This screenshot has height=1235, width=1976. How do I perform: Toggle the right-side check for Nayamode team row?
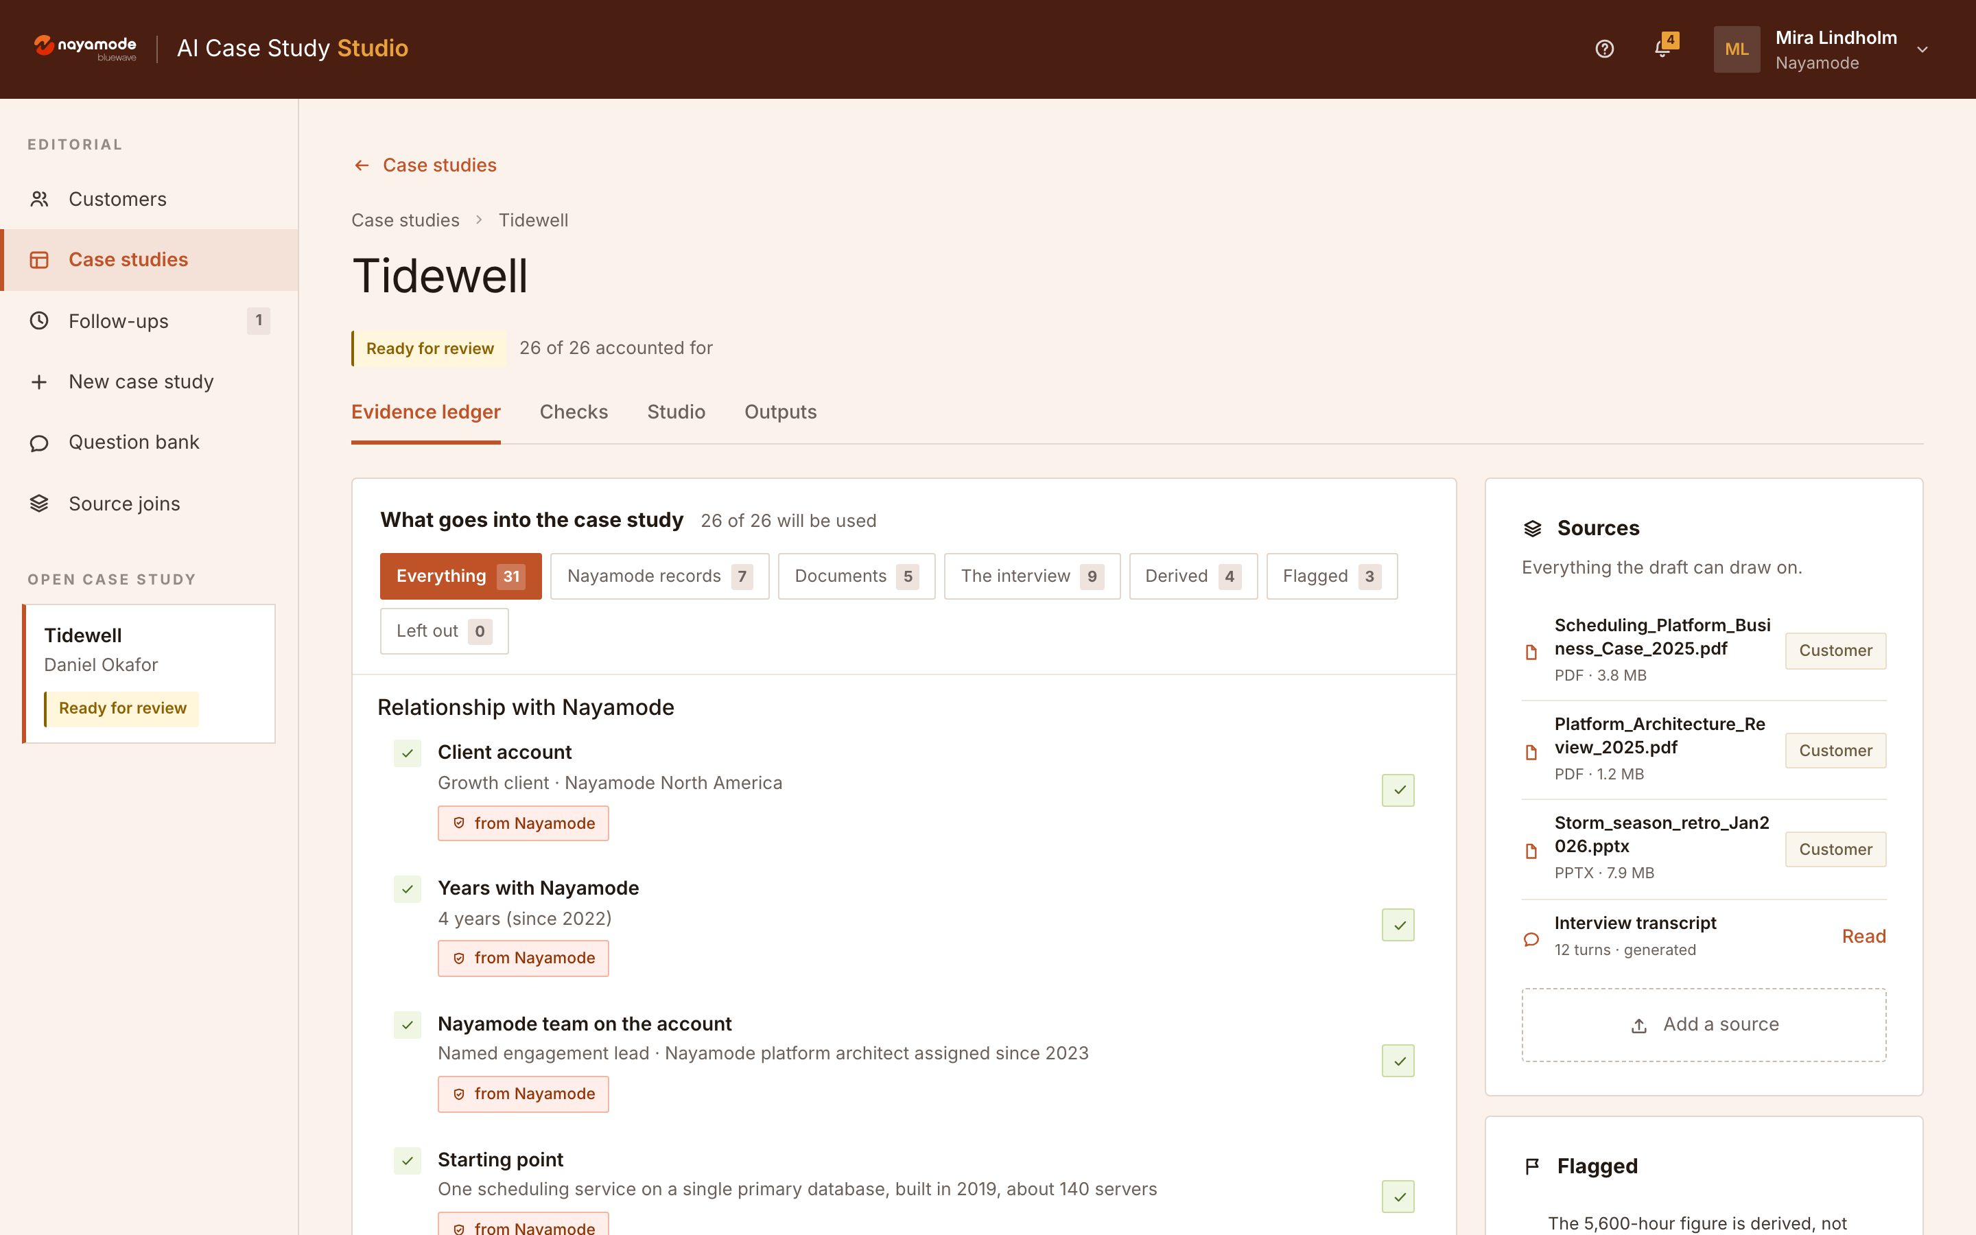pyautogui.click(x=1398, y=1061)
